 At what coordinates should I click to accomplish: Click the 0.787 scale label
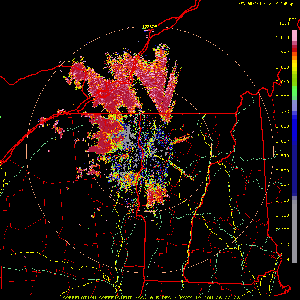point(282,97)
